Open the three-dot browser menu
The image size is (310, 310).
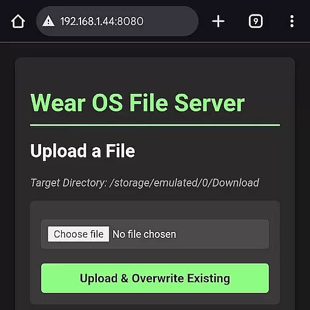292,21
